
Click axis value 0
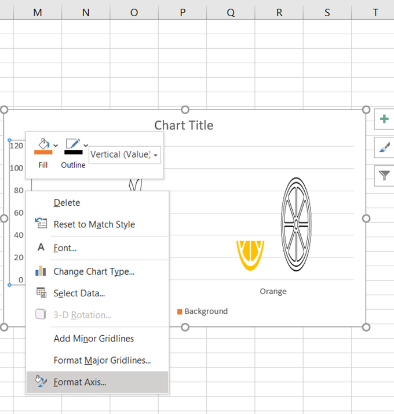pyautogui.click(x=21, y=280)
